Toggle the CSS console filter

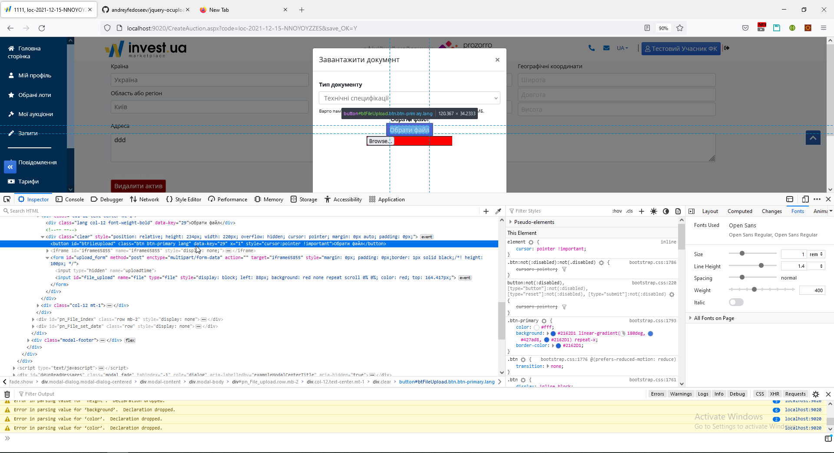tap(760, 394)
